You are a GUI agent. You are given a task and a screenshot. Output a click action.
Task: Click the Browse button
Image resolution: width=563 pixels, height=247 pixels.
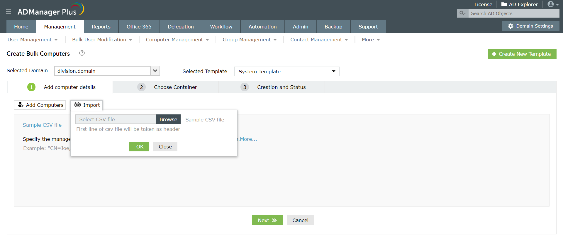[168, 119]
